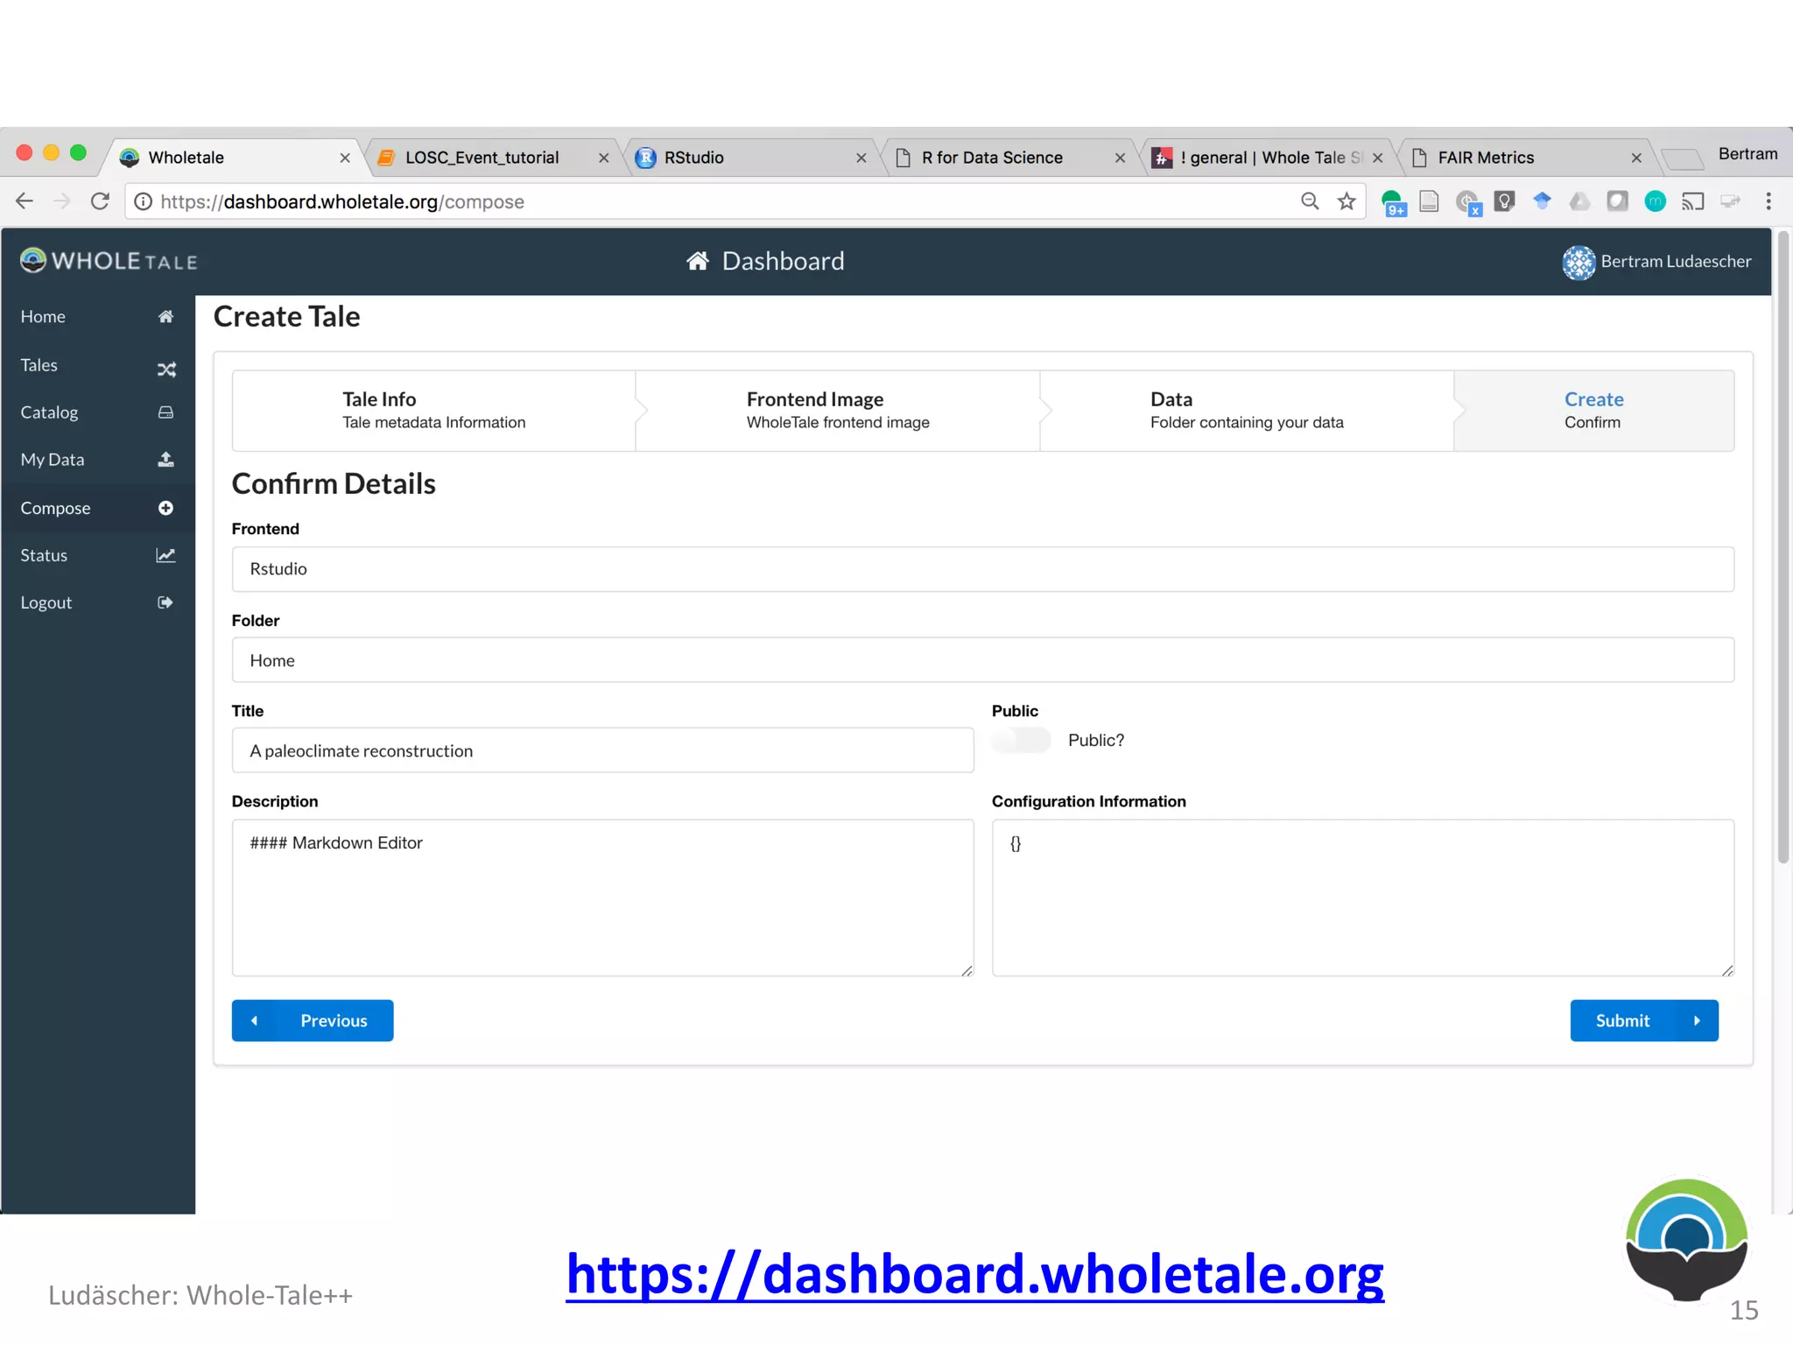Click the browser back arrow
This screenshot has height=1345, width=1793.
pos(25,201)
